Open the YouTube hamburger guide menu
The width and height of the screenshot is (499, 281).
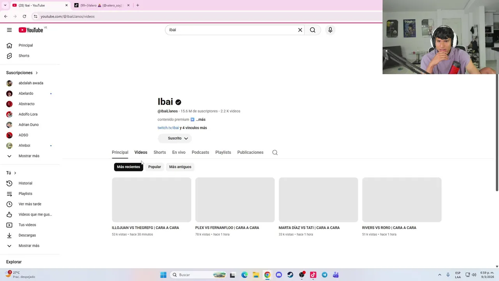click(9, 30)
